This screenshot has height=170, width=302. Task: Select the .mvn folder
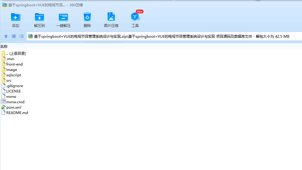8,59
